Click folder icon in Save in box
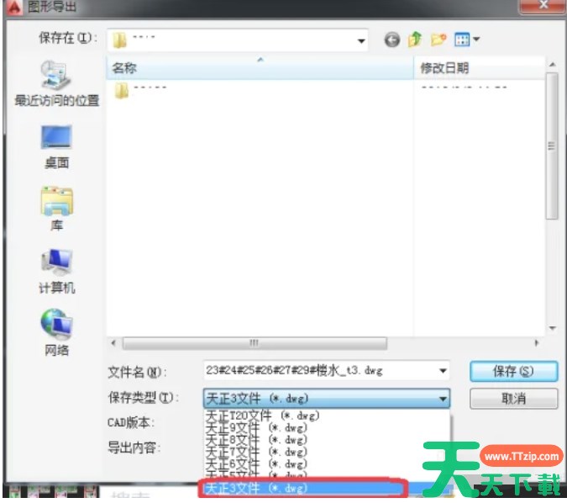Viewport: 567px width, 503px height. [x=119, y=40]
